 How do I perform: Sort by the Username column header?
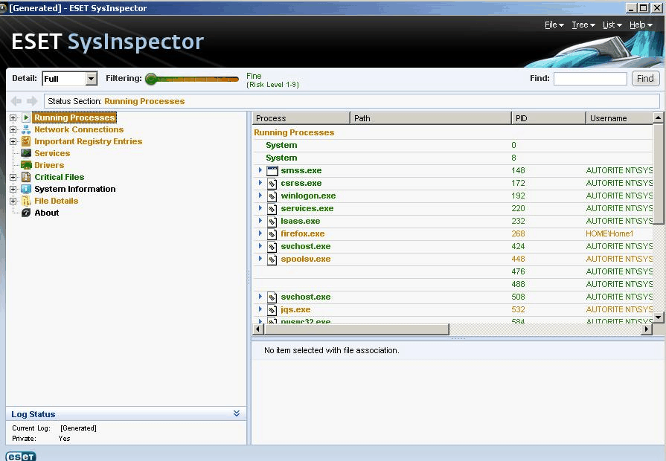[619, 118]
